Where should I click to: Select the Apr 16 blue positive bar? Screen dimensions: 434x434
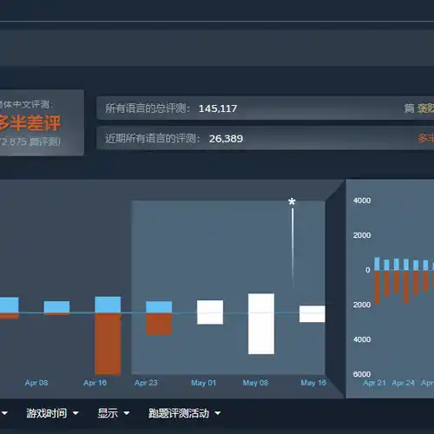coord(108,305)
